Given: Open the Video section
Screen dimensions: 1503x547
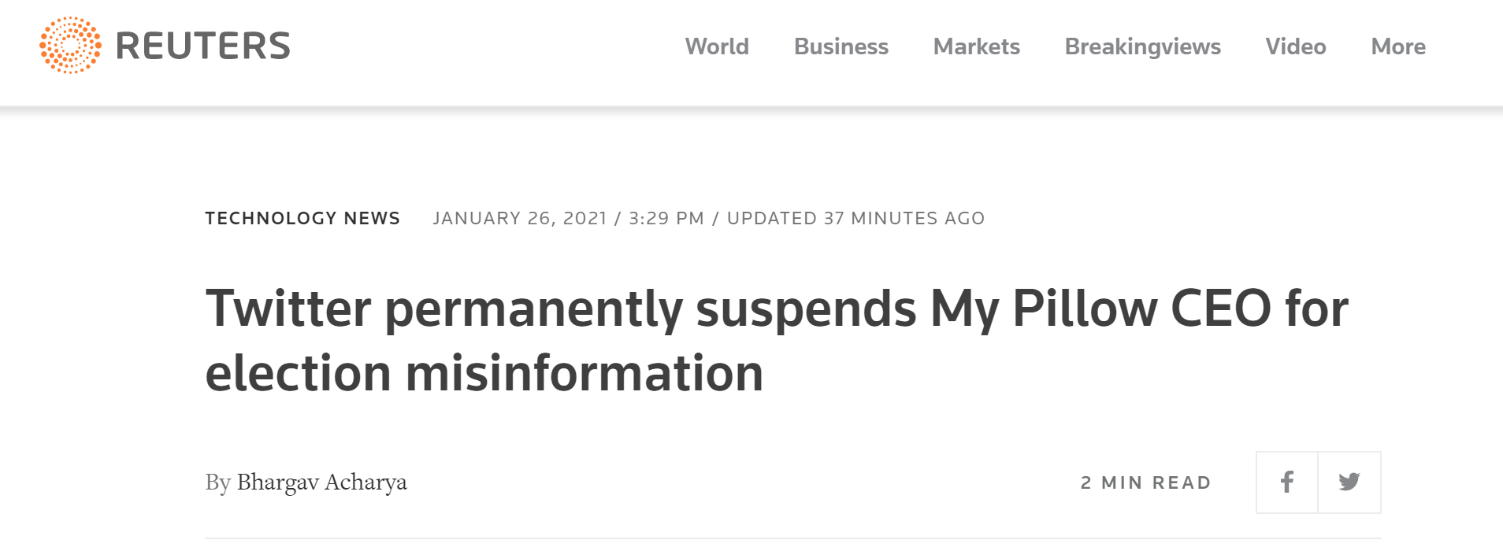Looking at the screenshot, I should click(x=1295, y=47).
